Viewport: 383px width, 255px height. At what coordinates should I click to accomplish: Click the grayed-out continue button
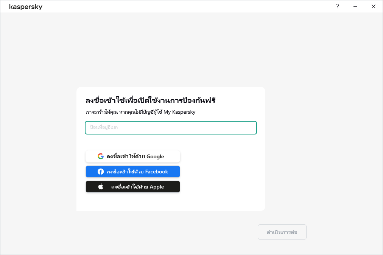click(282, 232)
